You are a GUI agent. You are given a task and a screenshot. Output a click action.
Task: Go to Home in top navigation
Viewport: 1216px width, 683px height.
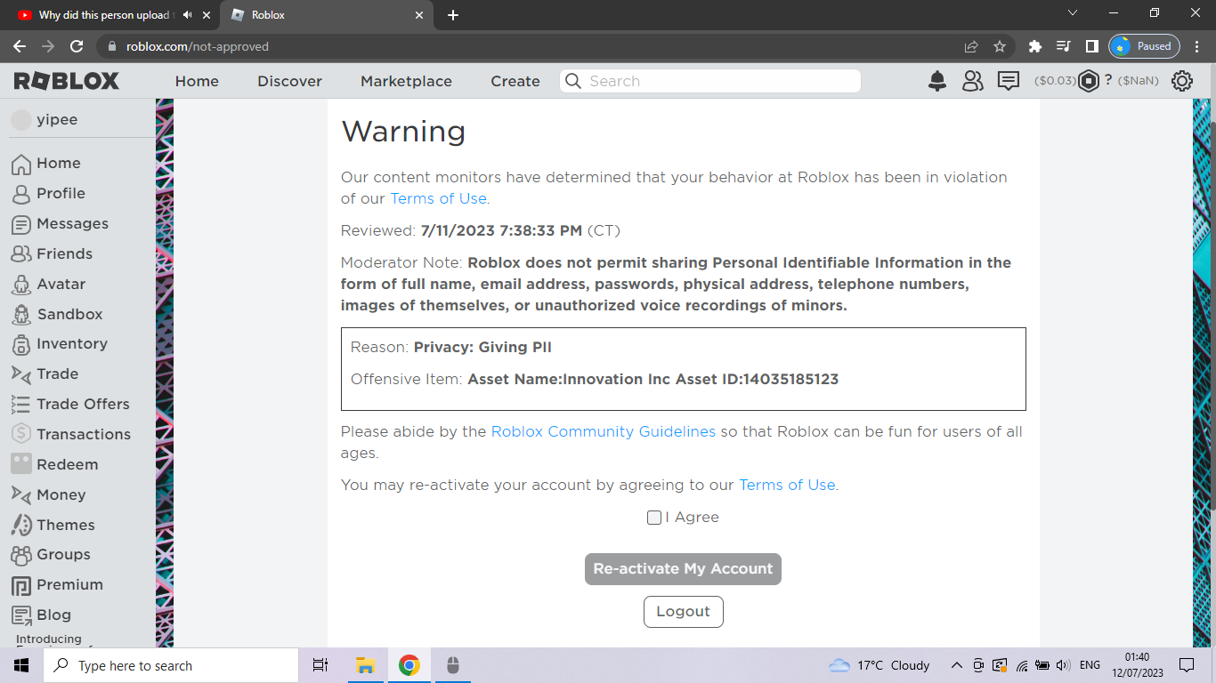197,81
